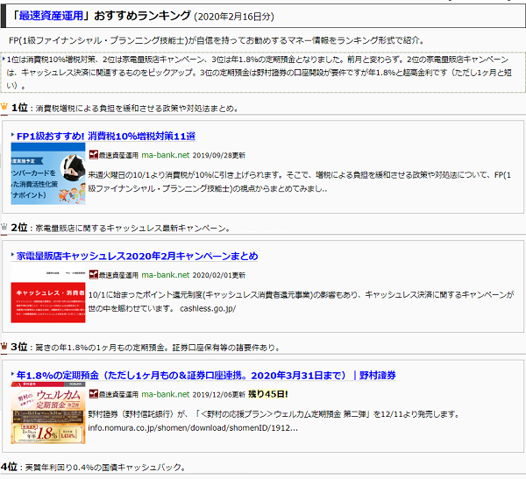
Task: Open 年1.8%の定期預金 野村證券 article link
Action: pyautogui.click(x=206, y=376)
